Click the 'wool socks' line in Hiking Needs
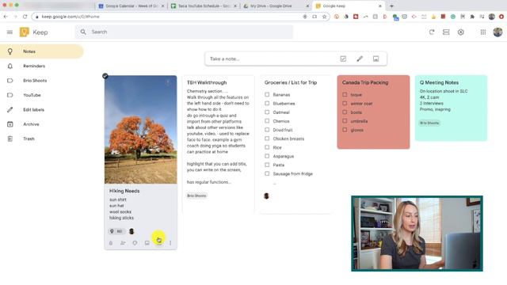Image resolution: width=507 pixels, height=285 pixels. click(x=120, y=211)
